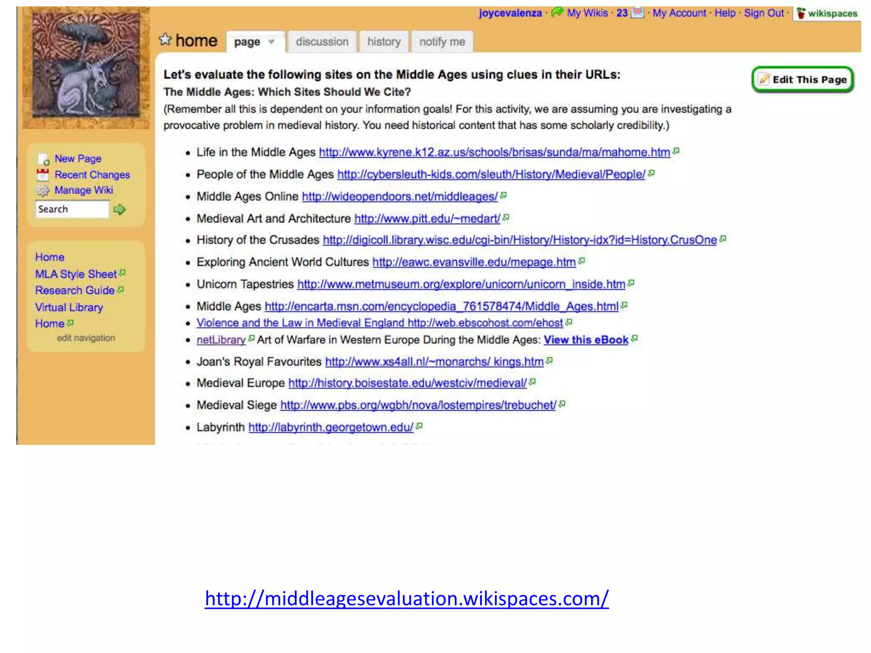871x653 pixels.
Task: Open middleagesevaluation.wikispaces.com link below screenshot
Action: 407,598
